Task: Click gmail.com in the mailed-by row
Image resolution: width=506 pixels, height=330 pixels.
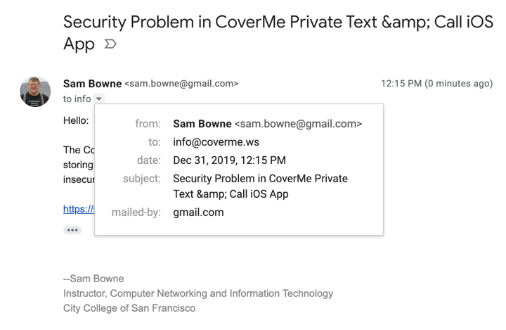Action: (x=198, y=212)
